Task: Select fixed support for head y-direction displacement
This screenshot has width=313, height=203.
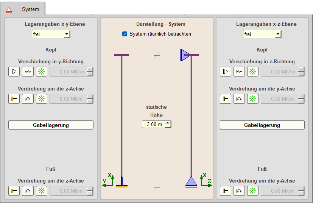Action: [x=14, y=72]
